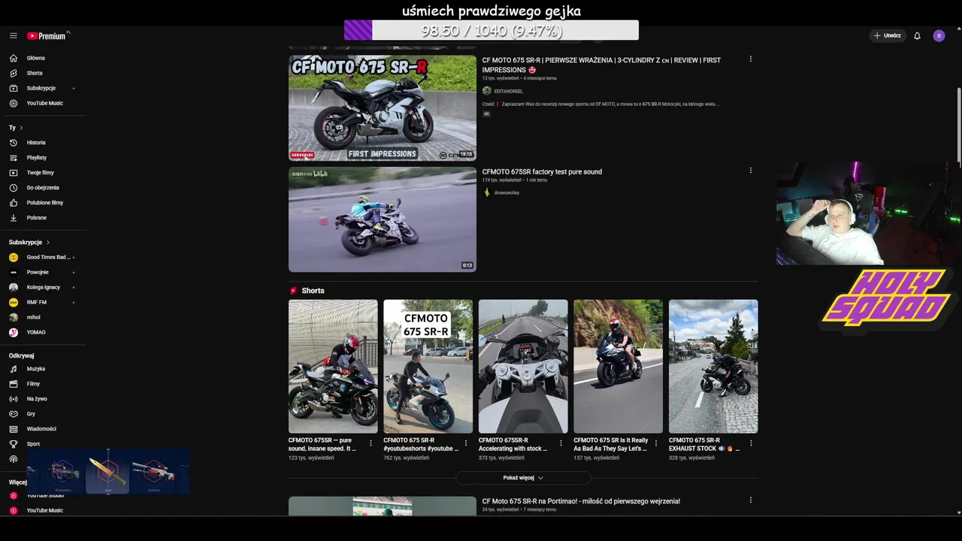Image resolution: width=962 pixels, height=541 pixels.
Task: Click the Utwórz create button
Action: point(888,35)
